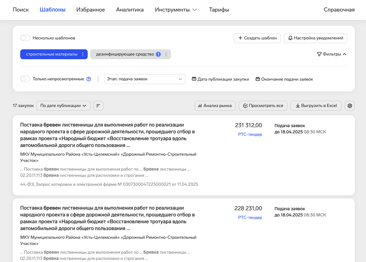Open results settings via the gear icon
The image size is (366, 262).
[350, 105]
